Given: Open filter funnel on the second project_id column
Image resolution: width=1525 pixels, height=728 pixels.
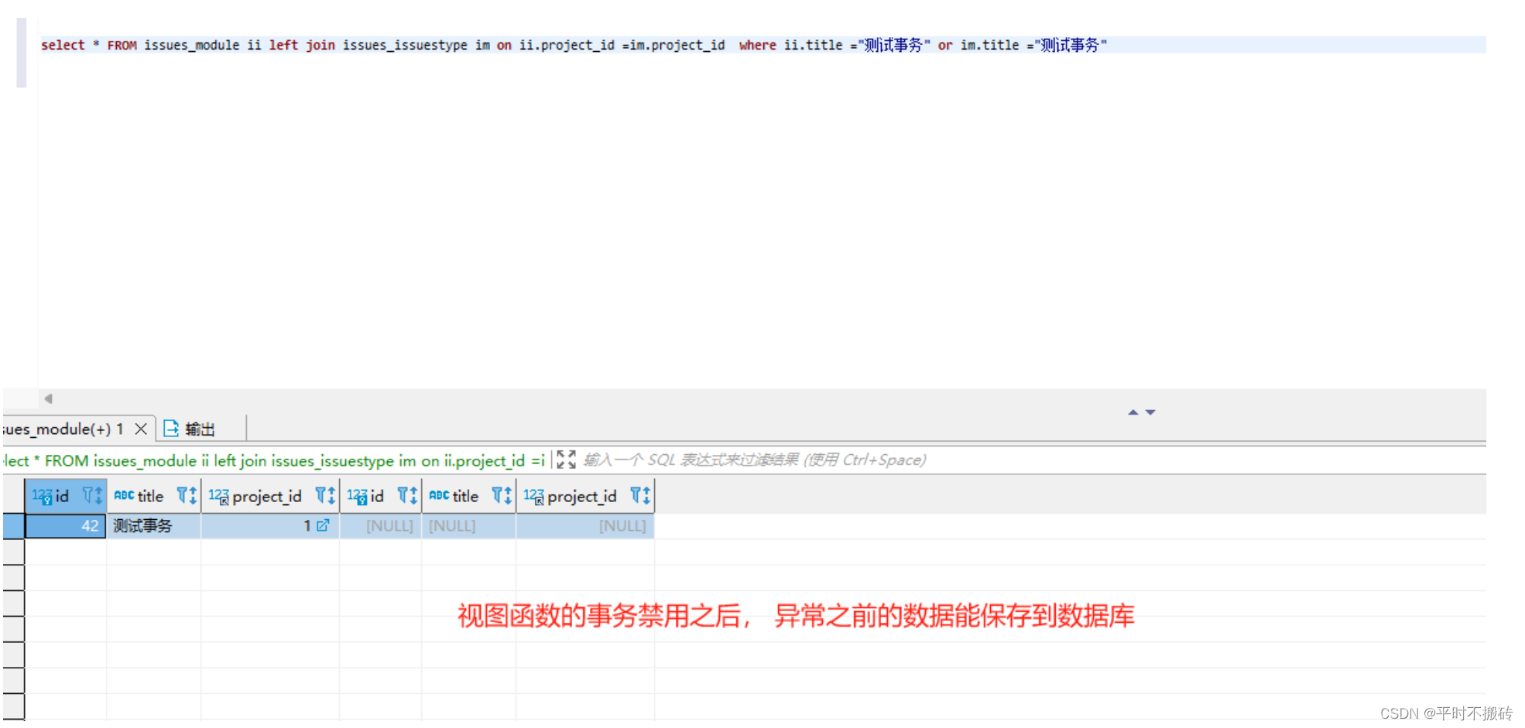Looking at the screenshot, I should [x=636, y=495].
